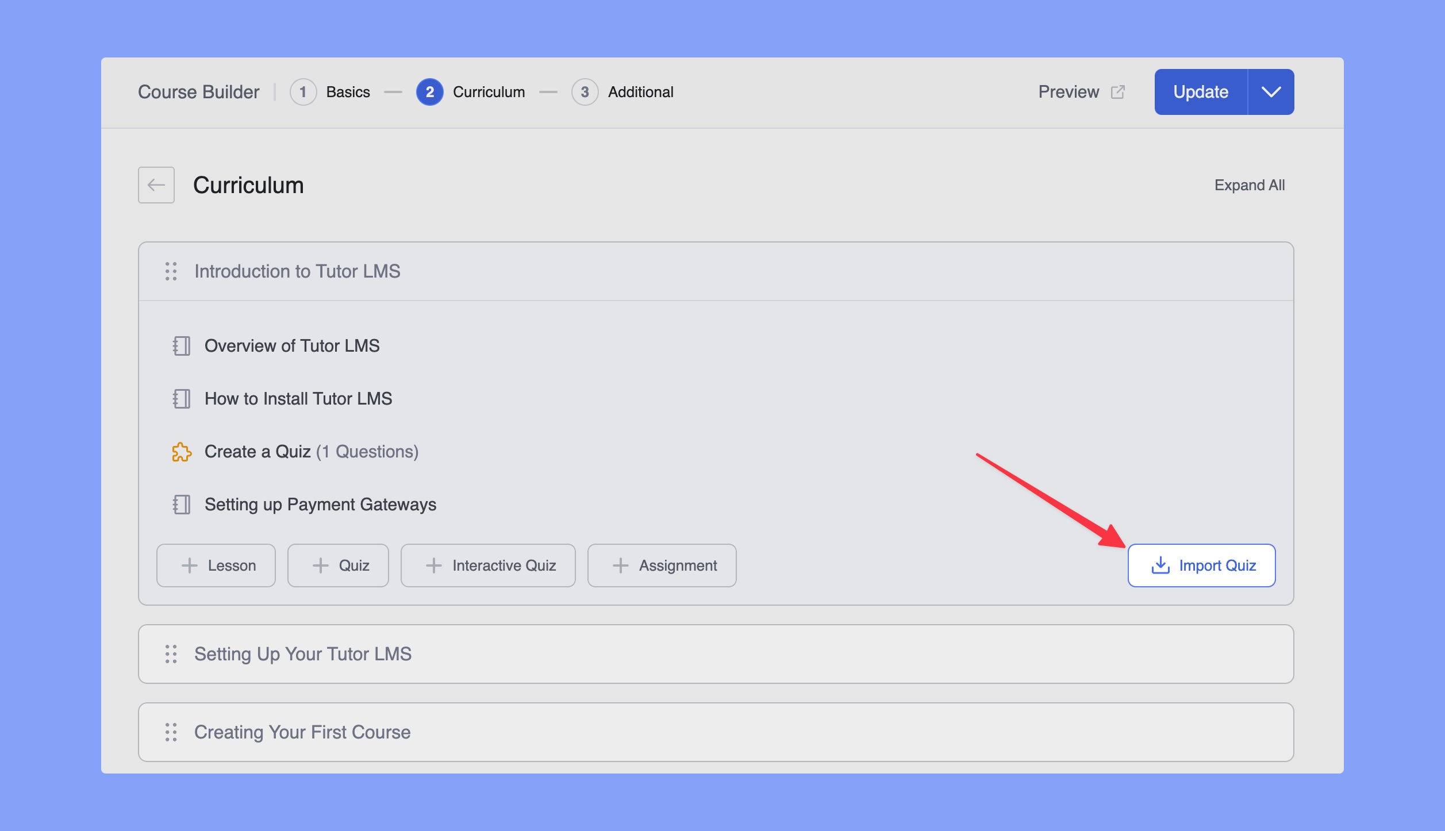Click the Update button
The width and height of the screenshot is (1445, 831).
click(1201, 92)
